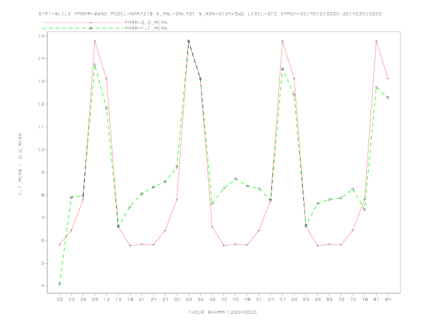Click green F_MEAN circle marker at hour 00
Screen dimensions: 423x326
click(x=60, y=284)
